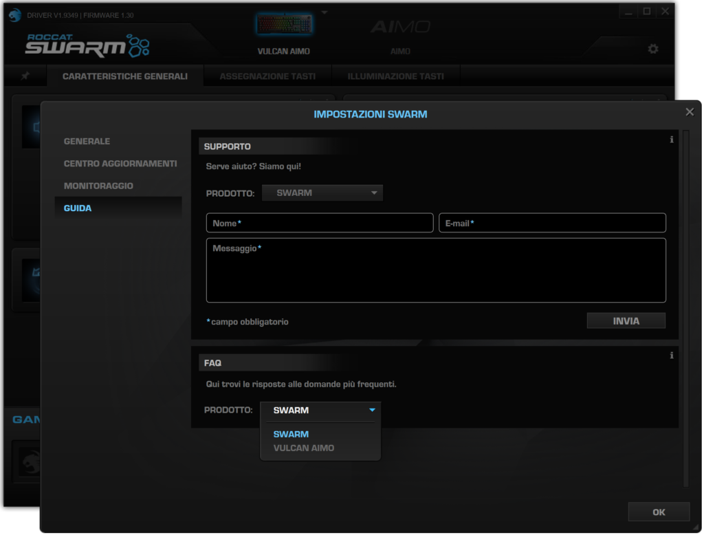This screenshot has width=704, height=535.
Task: Send the support form with Invia
Action: [x=626, y=320]
